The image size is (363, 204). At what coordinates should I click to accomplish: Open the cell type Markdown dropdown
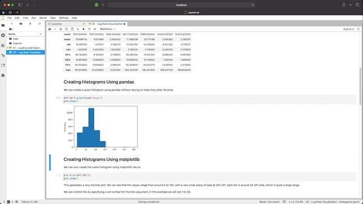tap(108, 29)
